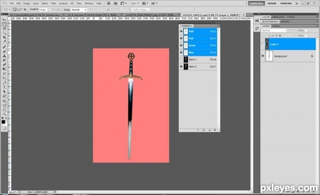Select the Hand tool

tap(4, 110)
